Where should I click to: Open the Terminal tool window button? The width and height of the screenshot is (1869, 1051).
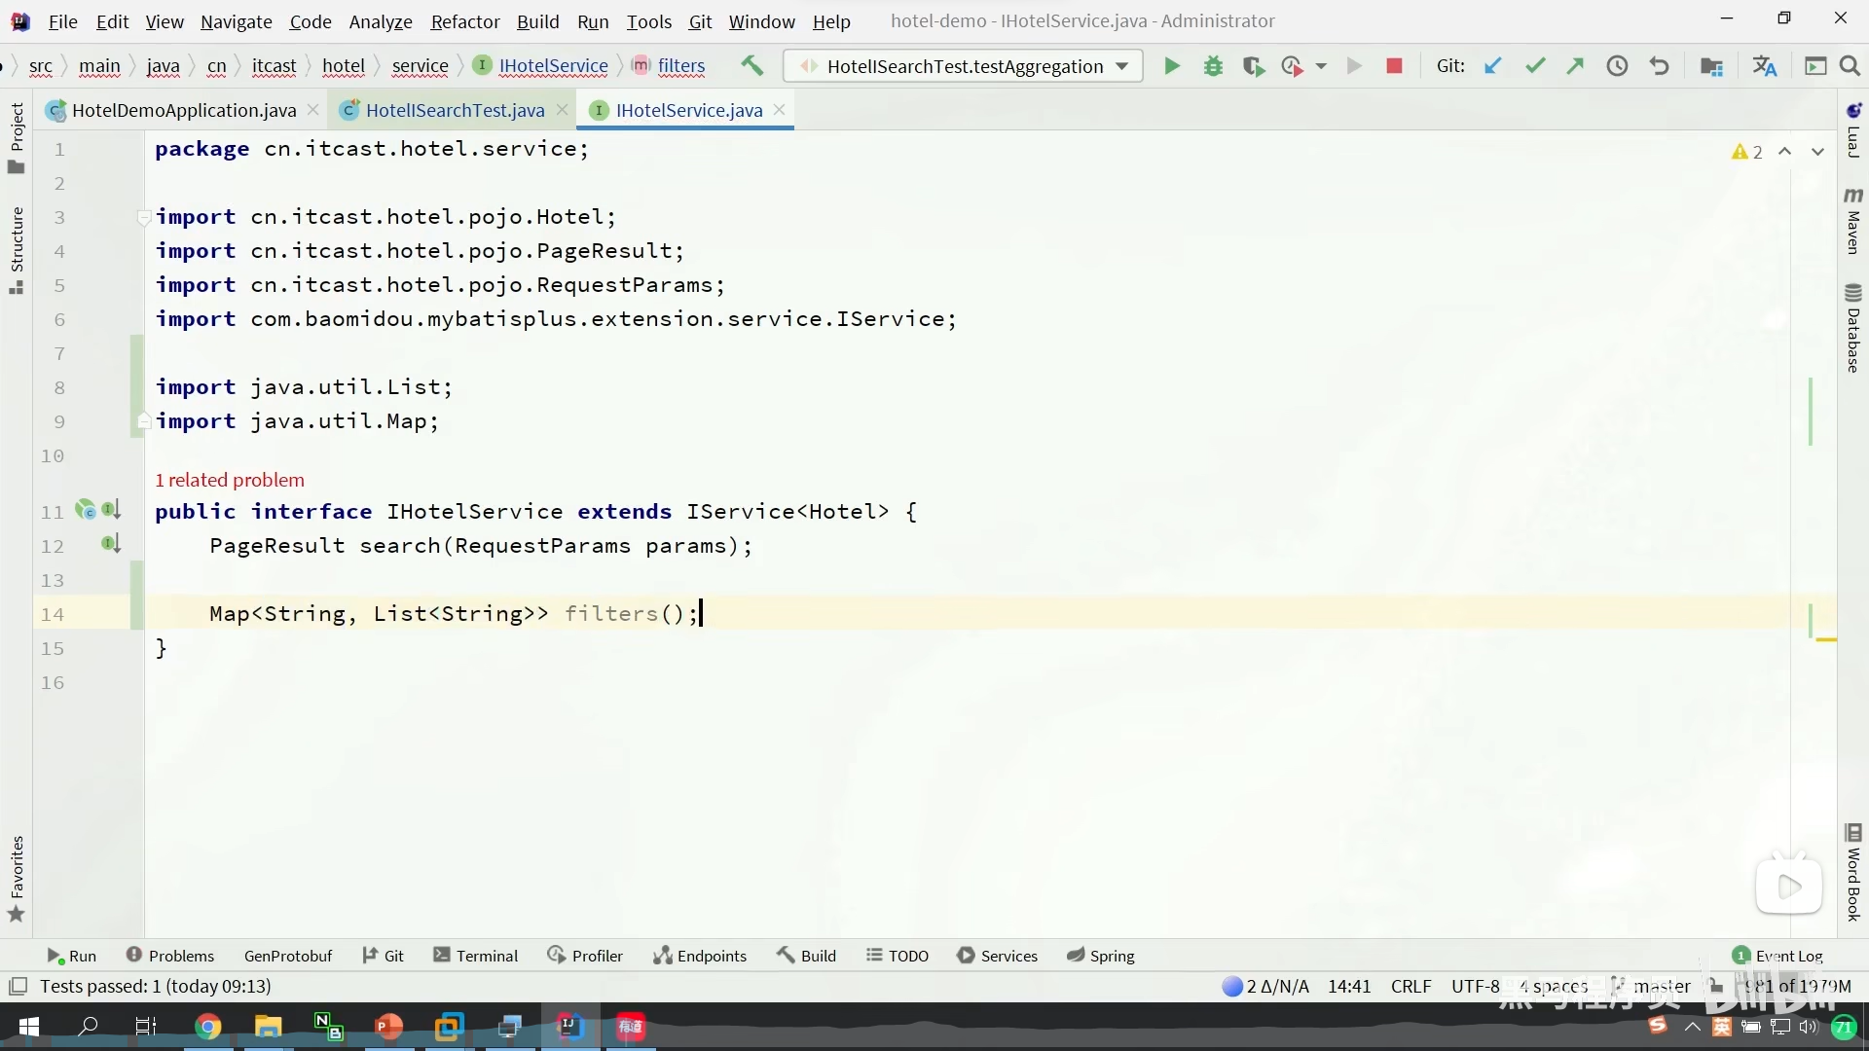(475, 956)
